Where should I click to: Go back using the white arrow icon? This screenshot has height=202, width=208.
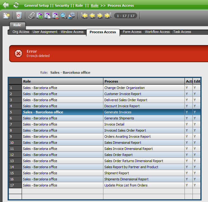tap(6, 5)
